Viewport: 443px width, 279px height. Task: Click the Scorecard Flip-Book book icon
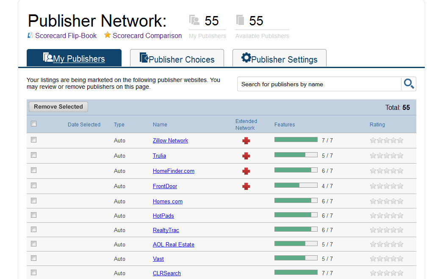click(x=30, y=36)
